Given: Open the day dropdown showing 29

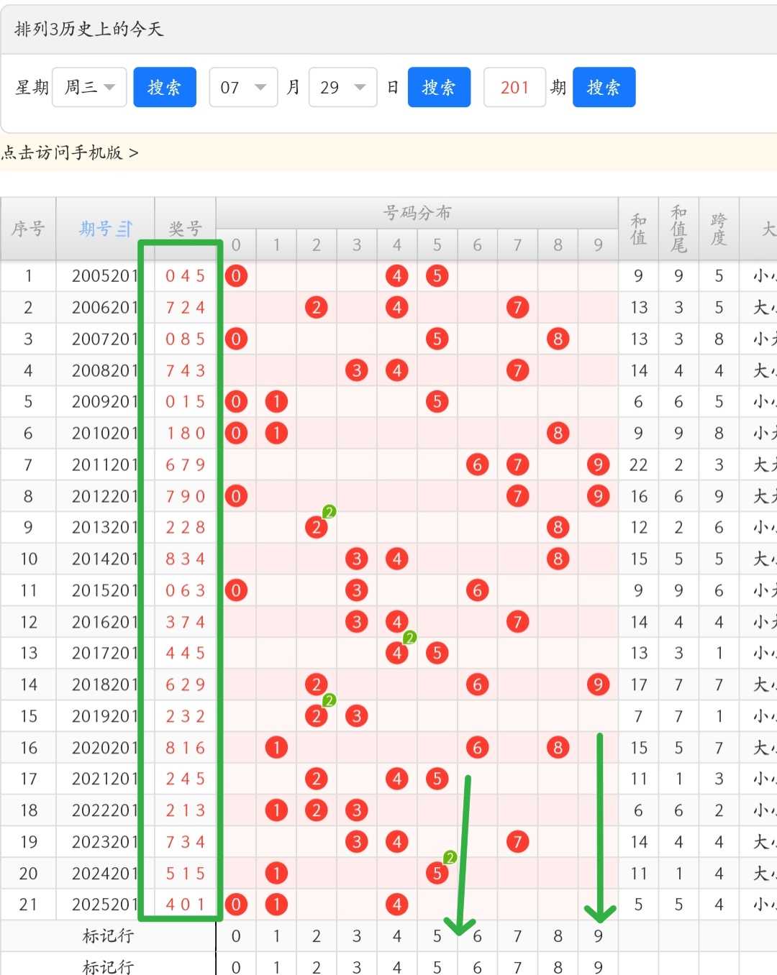Looking at the screenshot, I should pyautogui.click(x=342, y=87).
